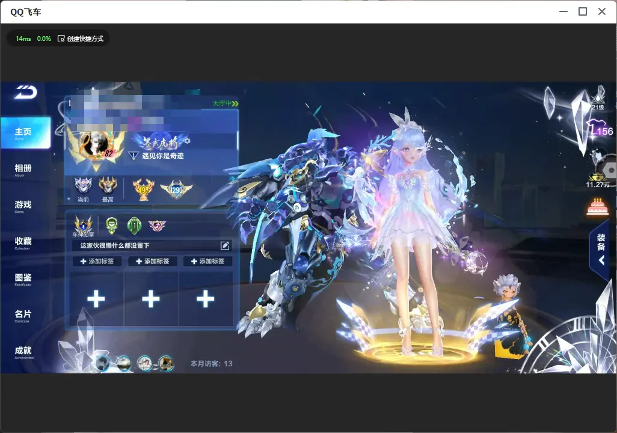
Task: Switch to the 游戏 game tab
Action: pyautogui.click(x=23, y=206)
